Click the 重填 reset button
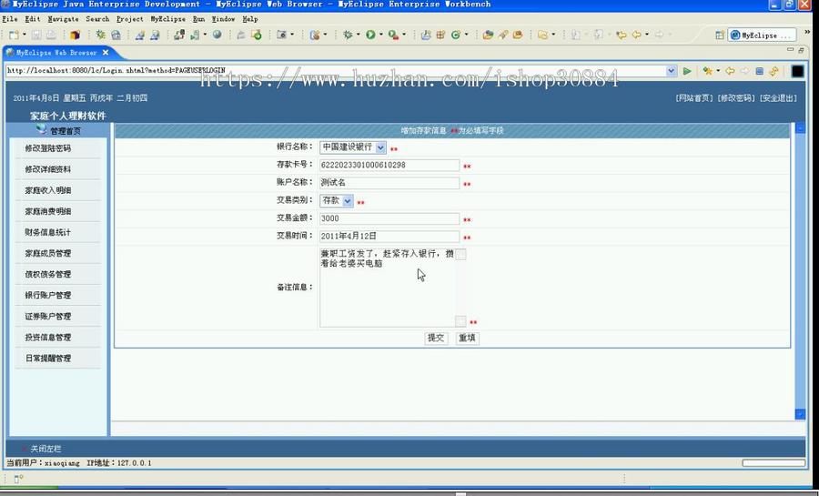This screenshot has height=496, width=819. 467,339
